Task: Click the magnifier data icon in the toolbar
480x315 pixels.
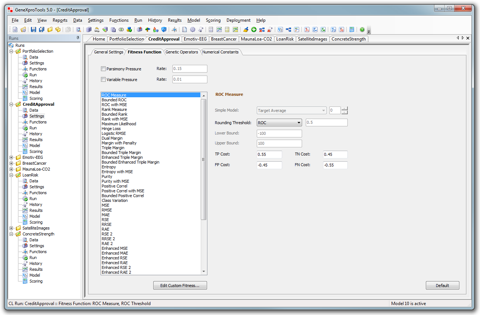Action: tap(78, 30)
